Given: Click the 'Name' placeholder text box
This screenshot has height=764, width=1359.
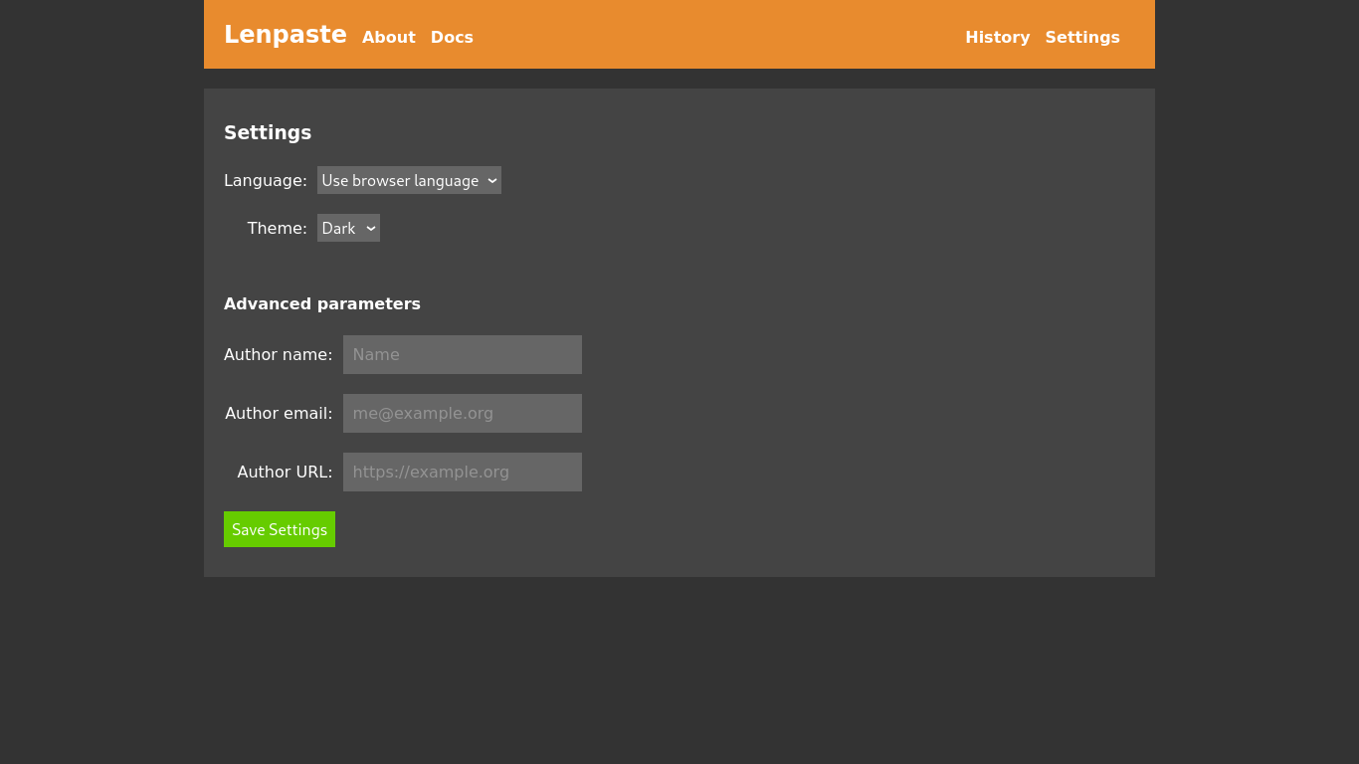Looking at the screenshot, I should tap(462, 354).
